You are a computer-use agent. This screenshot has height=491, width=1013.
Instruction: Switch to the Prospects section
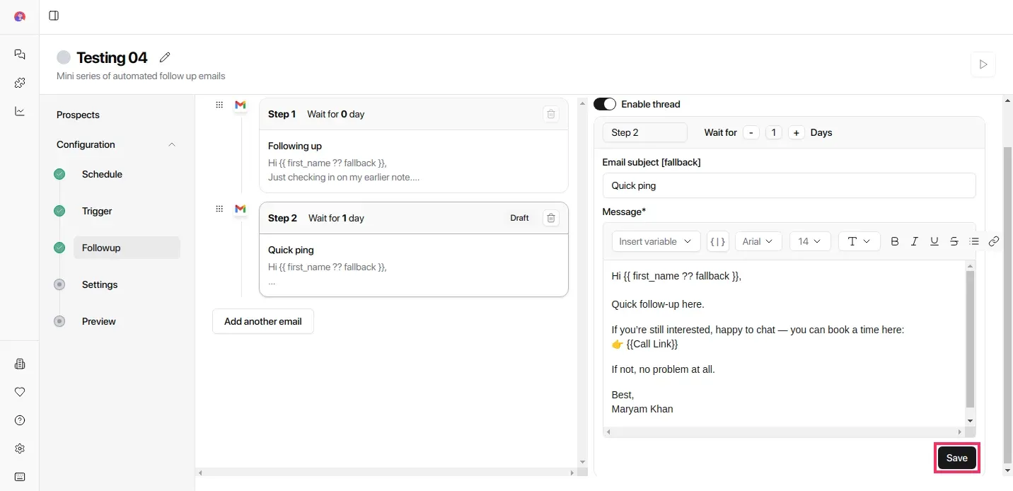(x=78, y=114)
